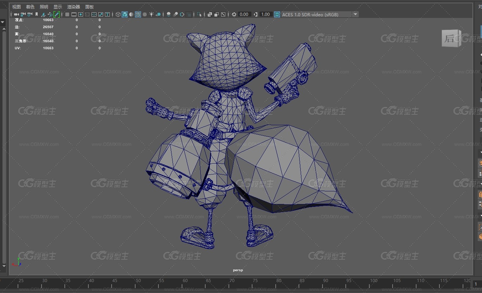Click frame 60 on the time slider

pyautogui.click(x=185, y=281)
